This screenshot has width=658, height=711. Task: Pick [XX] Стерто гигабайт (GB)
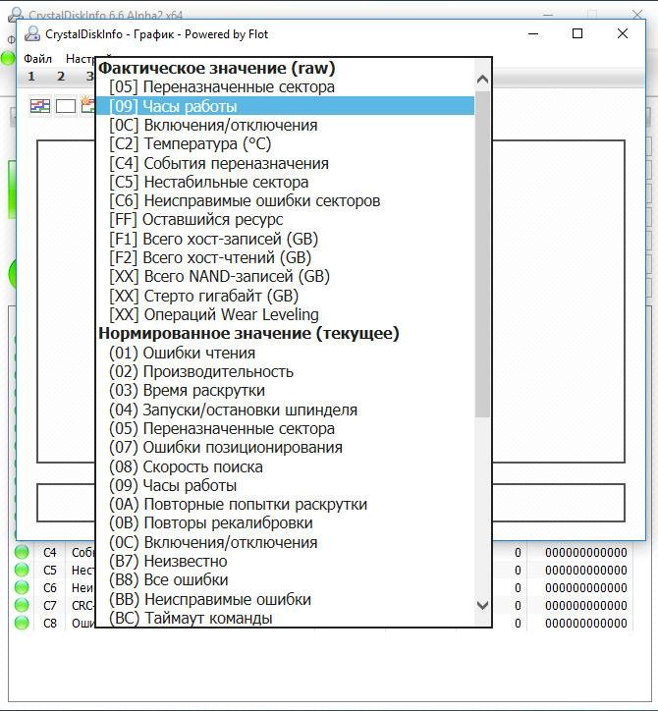(x=285, y=296)
